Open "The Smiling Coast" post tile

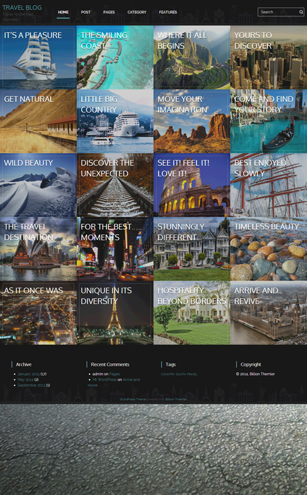tap(115, 58)
